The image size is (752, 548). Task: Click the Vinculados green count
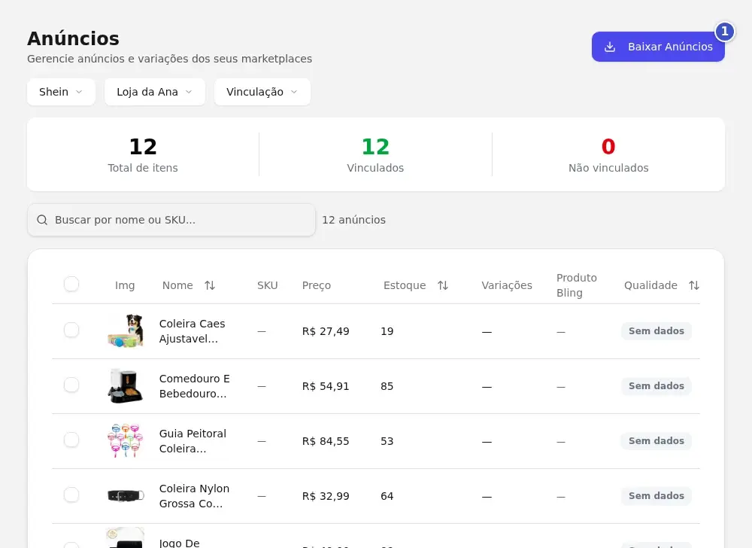[375, 146]
